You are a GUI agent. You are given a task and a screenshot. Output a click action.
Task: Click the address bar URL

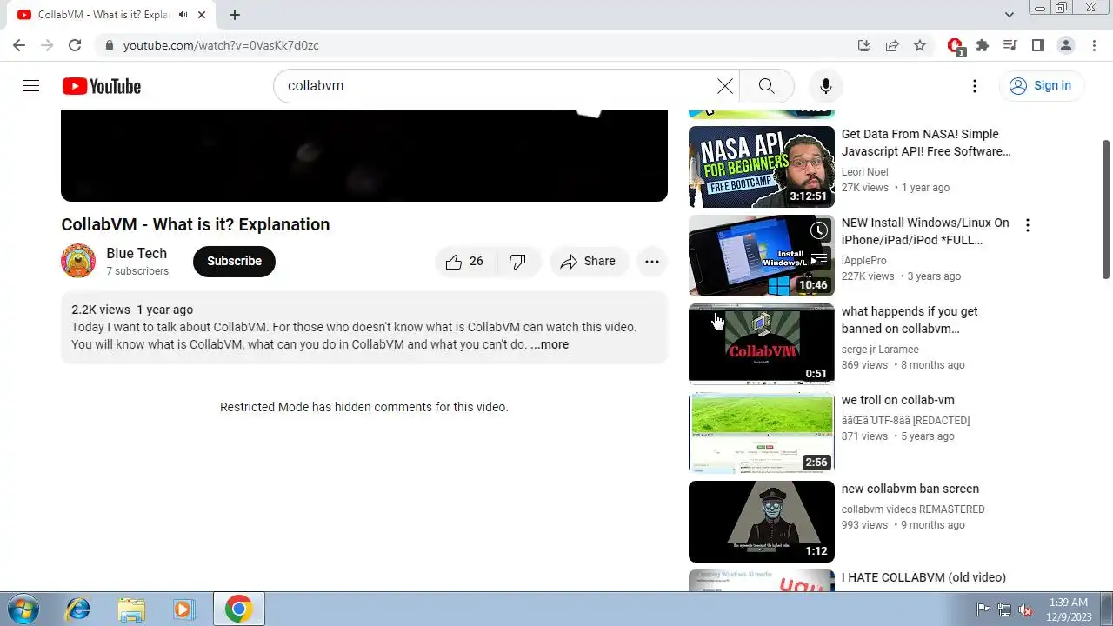coord(221,45)
